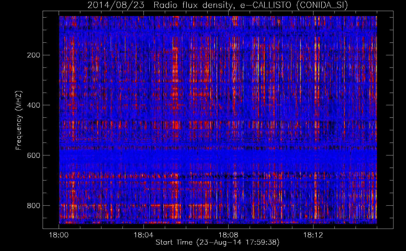The height and width of the screenshot is (251, 406).
Task: Click the 400 frequency tick label
Action: pos(33,105)
